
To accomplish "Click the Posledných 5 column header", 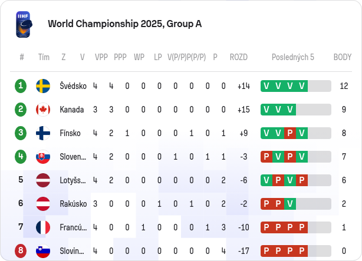I will click(293, 57).
